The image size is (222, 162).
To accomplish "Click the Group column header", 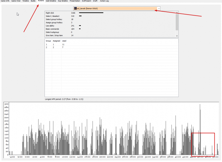I will pyautogui.click(x=48, y=41).
